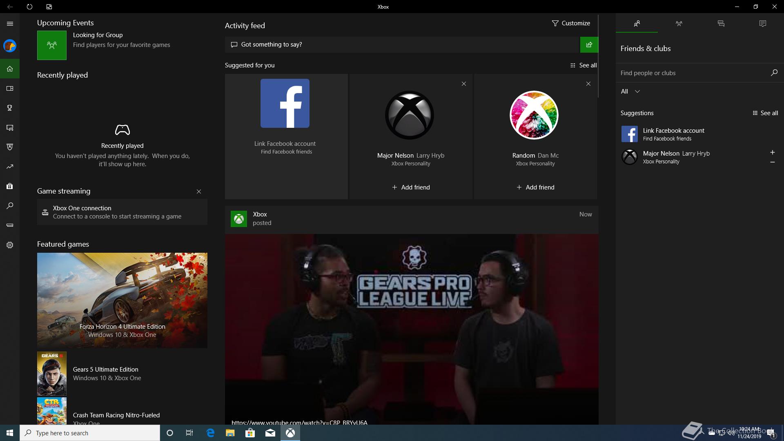The width and height of the screenshot is (784, 441).
Task: Add Random Dan Mc as a friend
Action: point(535,187)
